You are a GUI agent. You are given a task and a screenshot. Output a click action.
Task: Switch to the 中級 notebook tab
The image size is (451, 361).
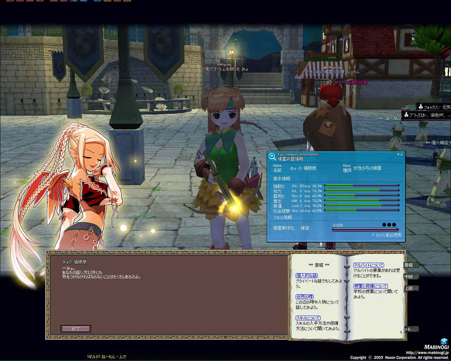409,277
